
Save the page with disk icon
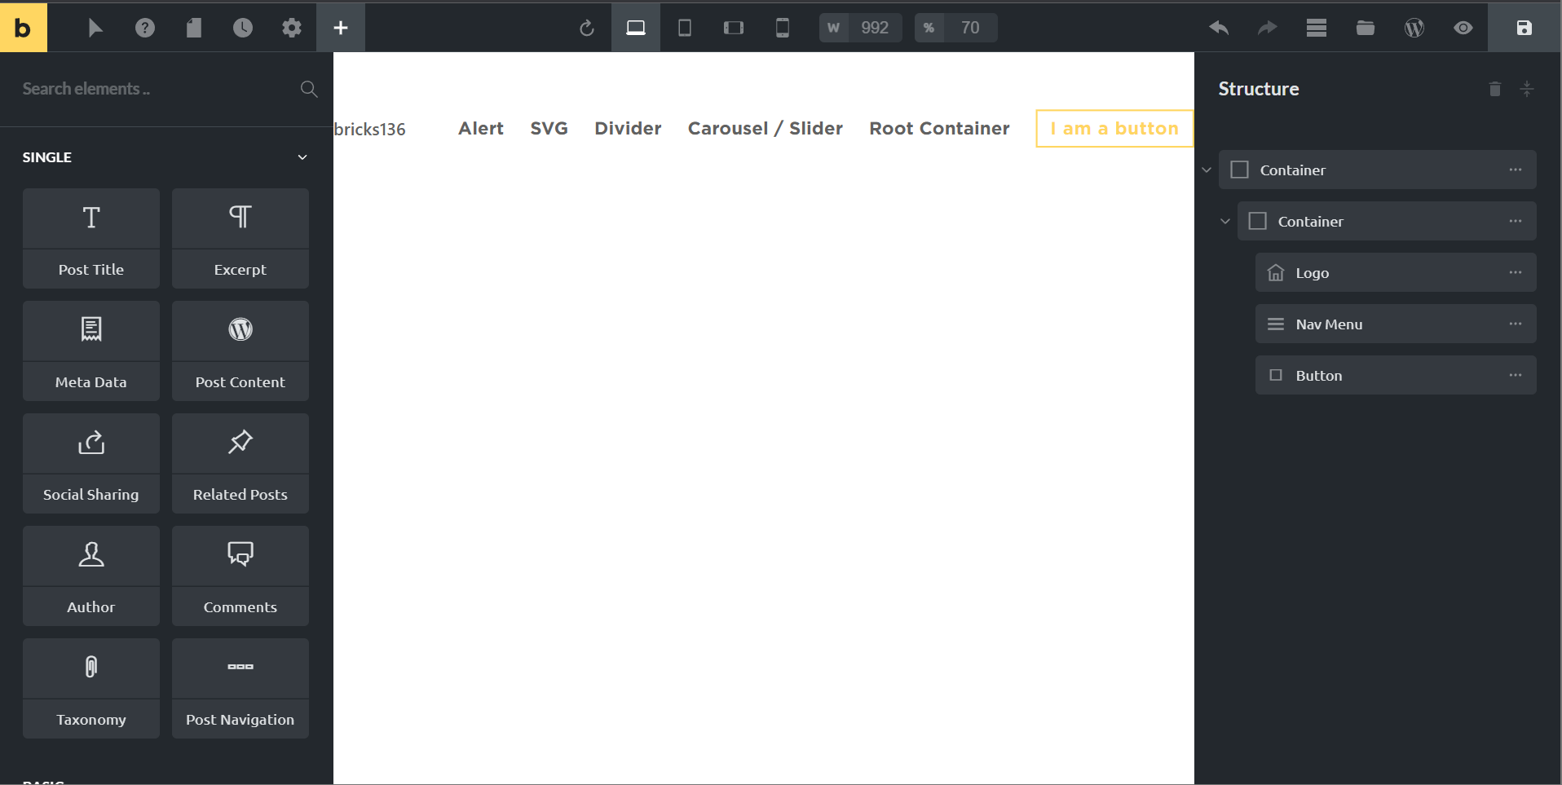pyautogui.click(x=1524, y=28)
